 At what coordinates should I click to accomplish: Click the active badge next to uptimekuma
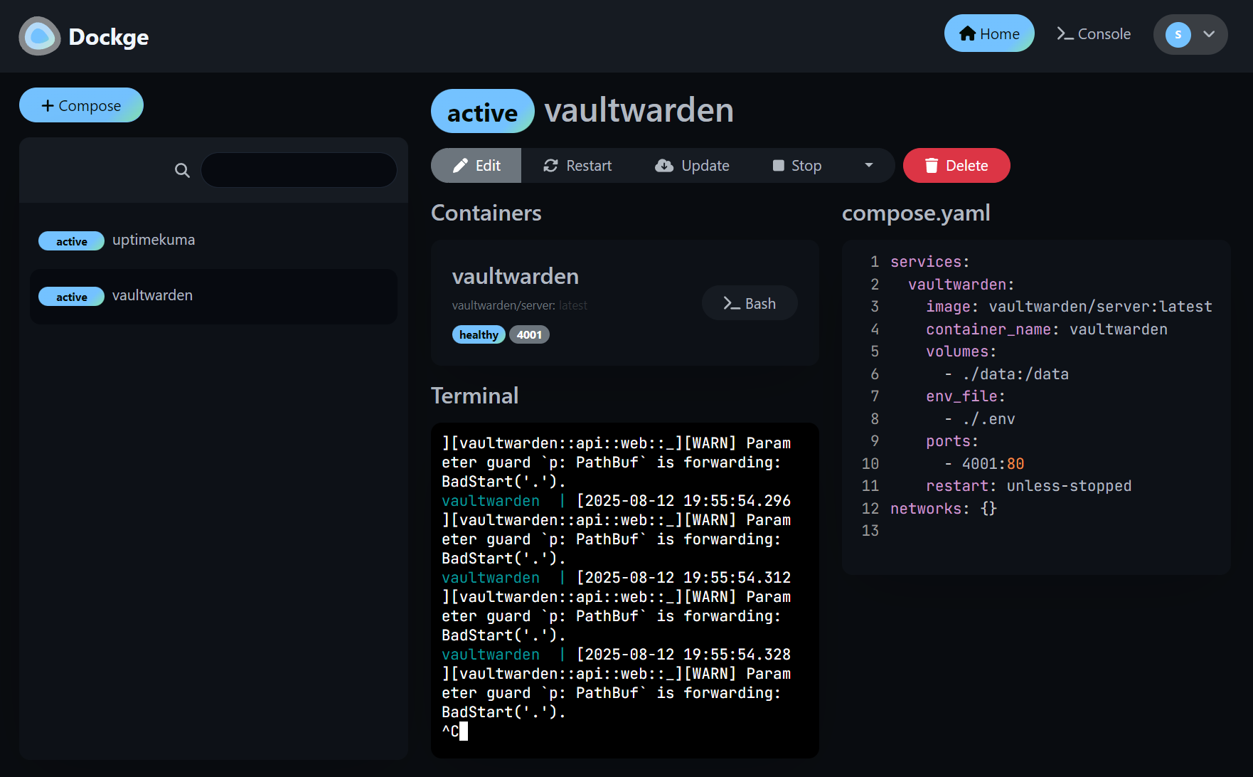pyautogui.click(x=71, y=241)
